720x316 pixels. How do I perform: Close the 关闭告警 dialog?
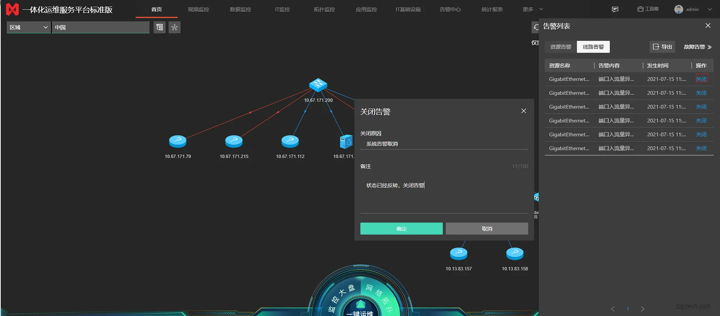[524, 111]
